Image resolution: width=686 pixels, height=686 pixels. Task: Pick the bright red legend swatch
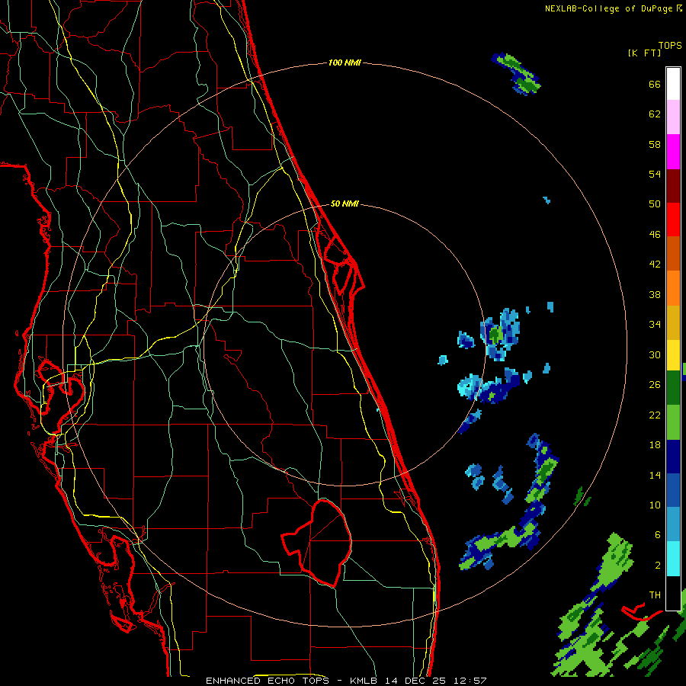tap(673, 220)
